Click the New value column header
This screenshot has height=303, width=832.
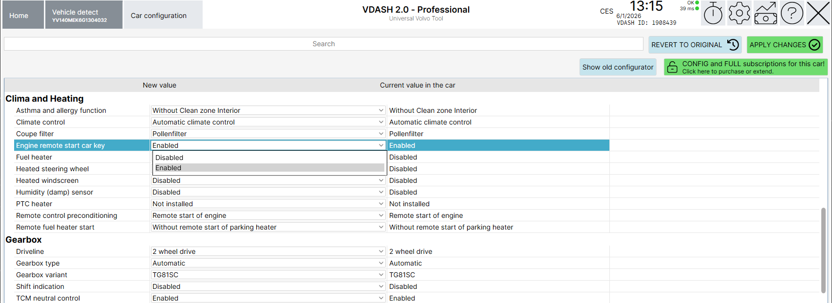(x=159, y=85)
